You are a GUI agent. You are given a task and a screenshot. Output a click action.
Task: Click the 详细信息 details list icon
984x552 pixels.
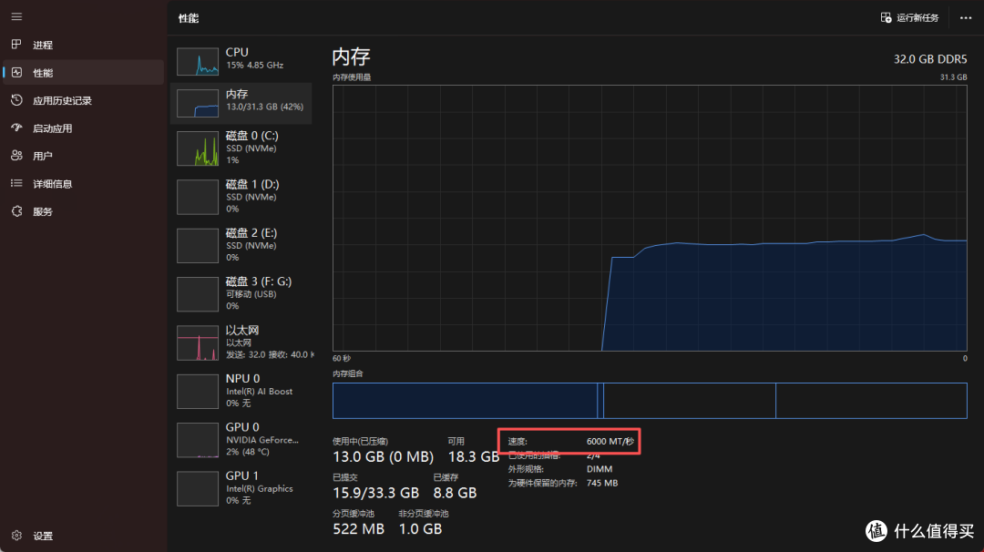point(17,183)
